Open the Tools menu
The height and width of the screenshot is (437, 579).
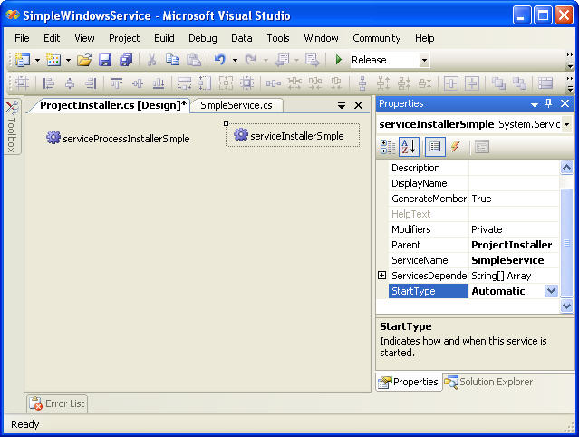(x=278, y=38)
